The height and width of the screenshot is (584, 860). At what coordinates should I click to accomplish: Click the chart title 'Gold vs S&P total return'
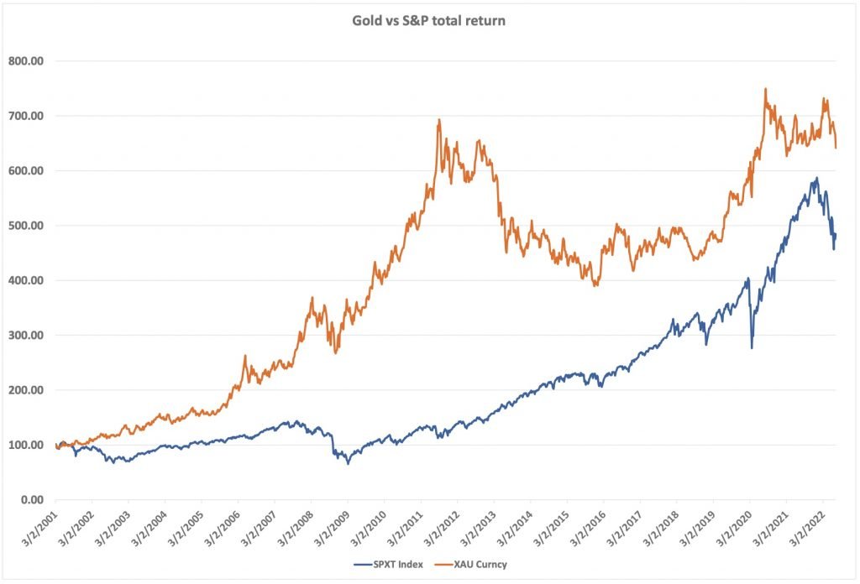[429, 19]
